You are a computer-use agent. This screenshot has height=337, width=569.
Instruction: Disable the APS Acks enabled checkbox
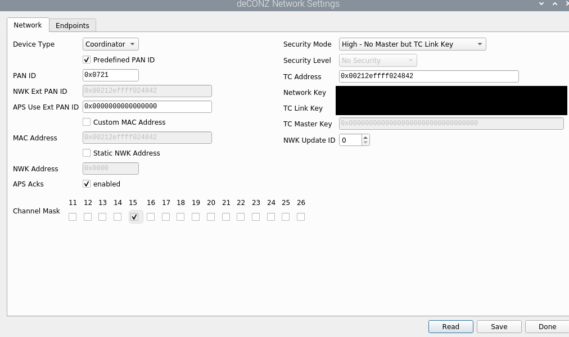click(x=87, y=184)
